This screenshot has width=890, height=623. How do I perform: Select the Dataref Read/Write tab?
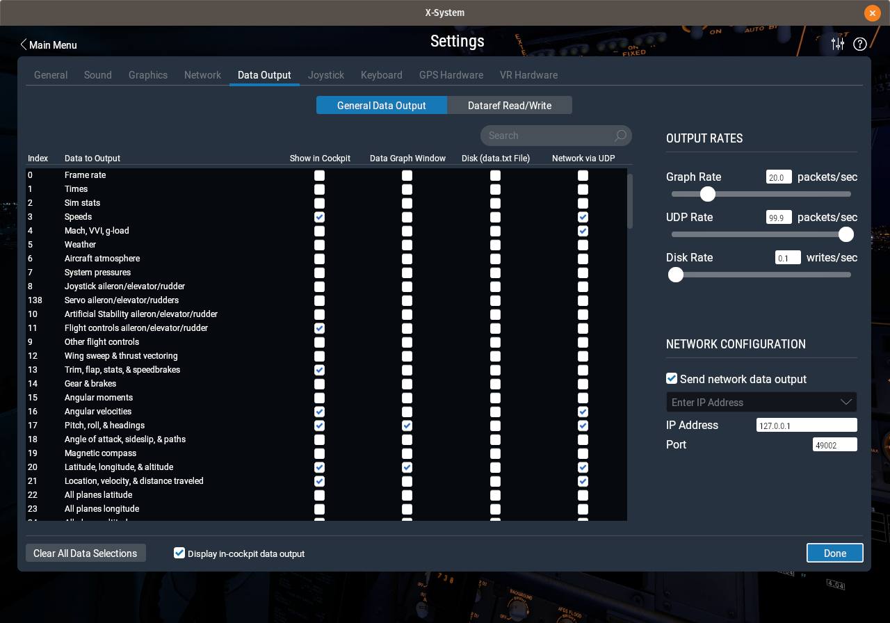(510, 105)
